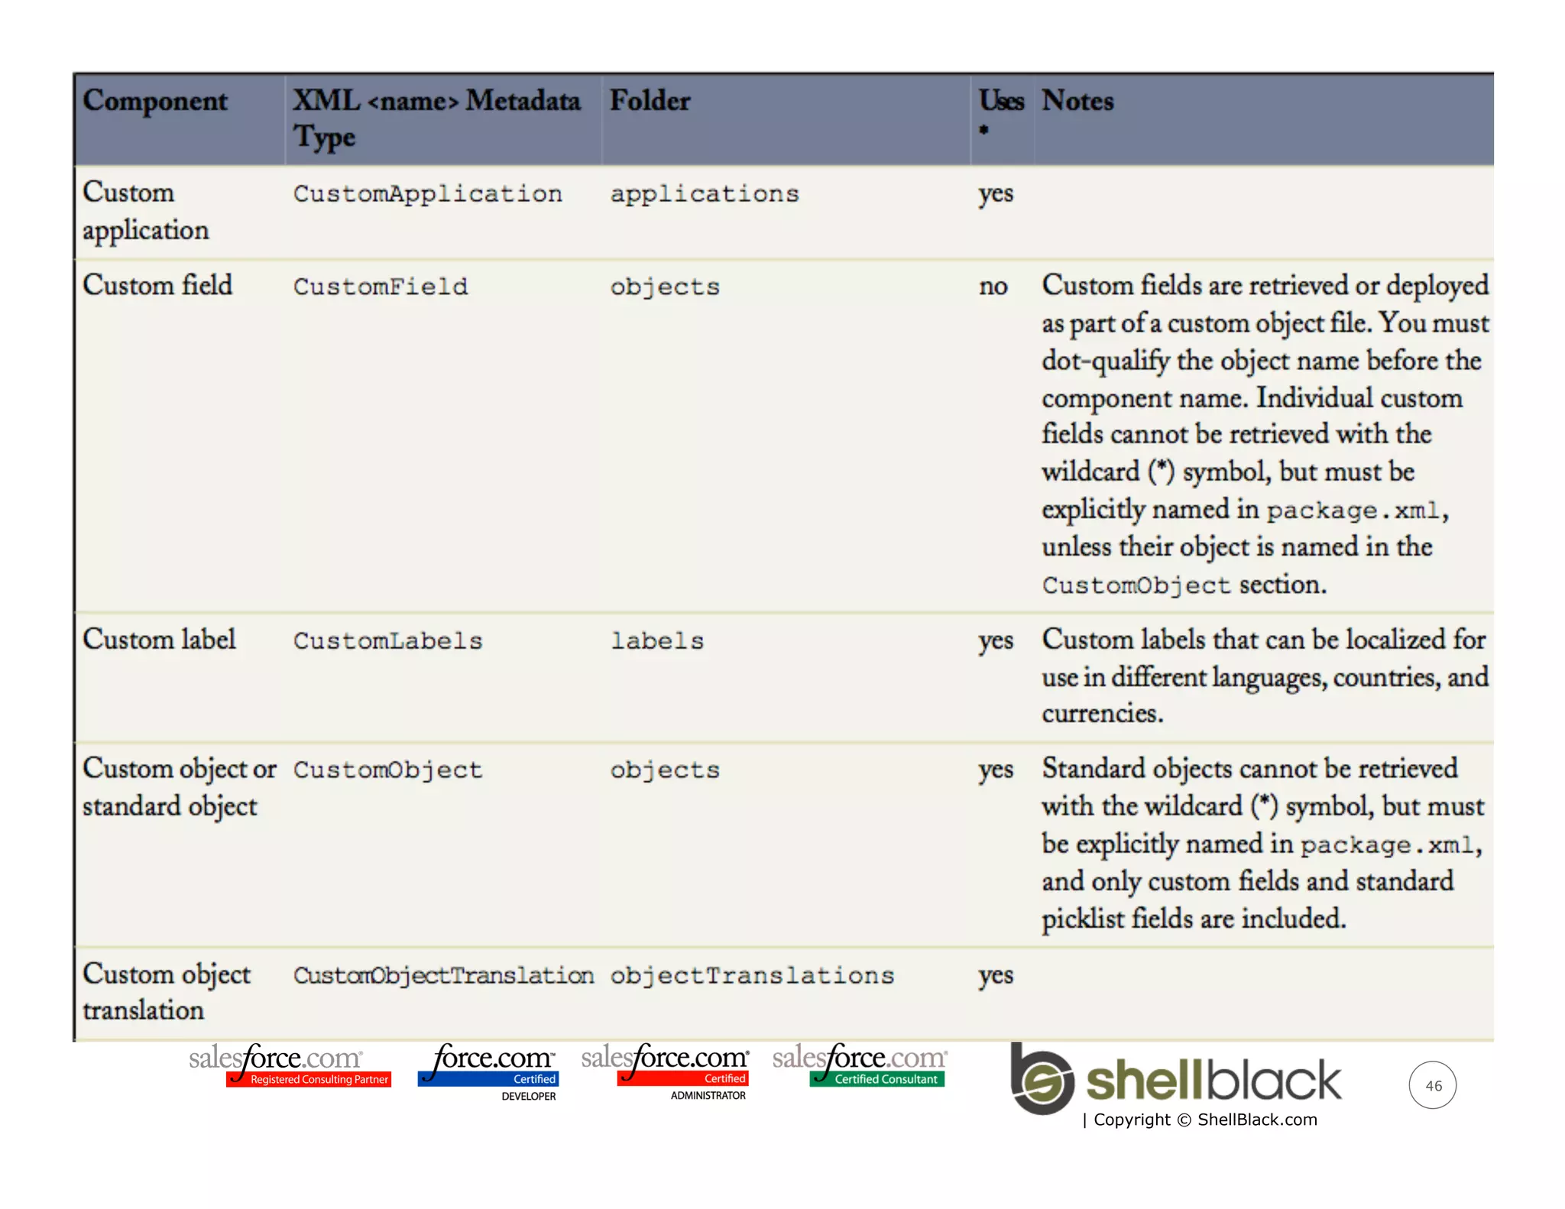Viewport: 1565px width, 1209px height.
Task: Click the Copyright ShellBlack.com text
Action: (1200, 1120)
